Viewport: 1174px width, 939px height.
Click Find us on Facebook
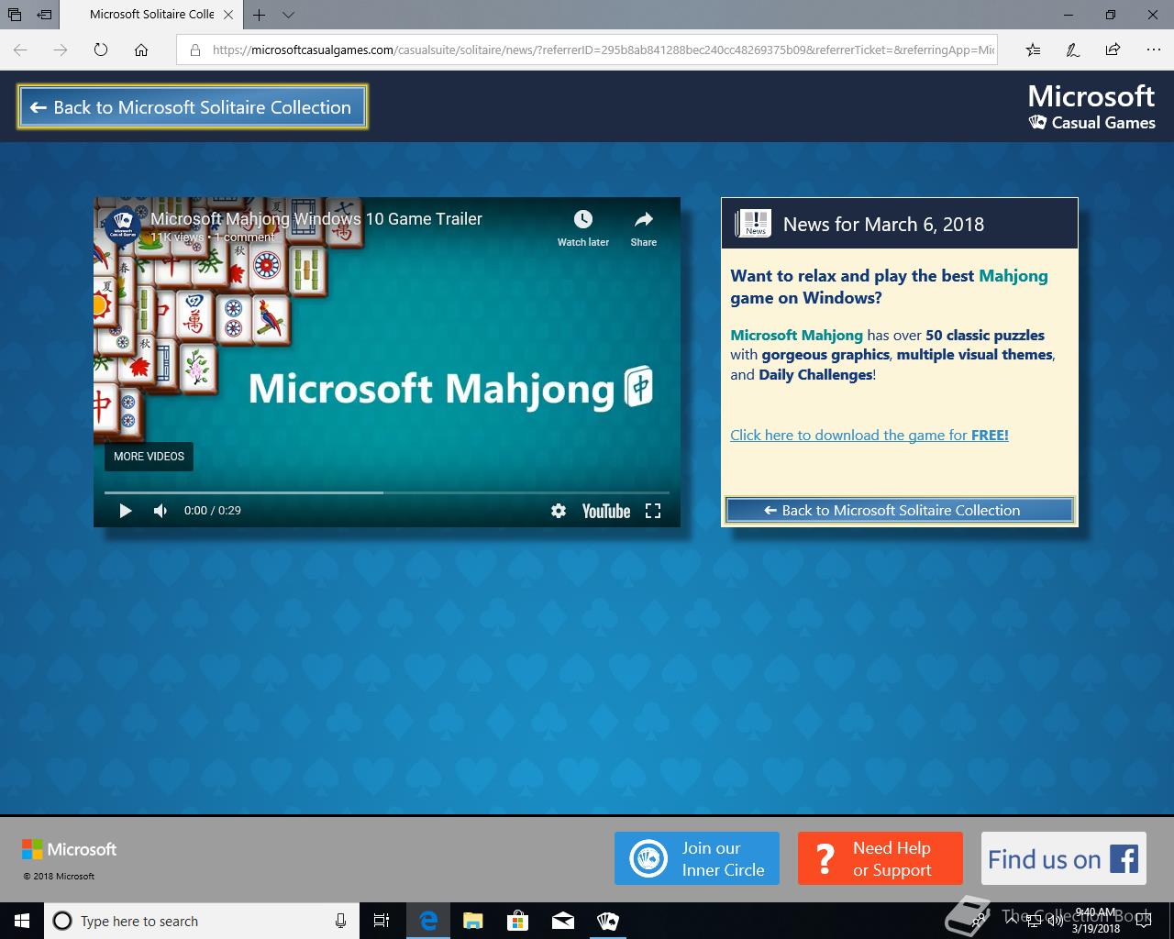1064,858
